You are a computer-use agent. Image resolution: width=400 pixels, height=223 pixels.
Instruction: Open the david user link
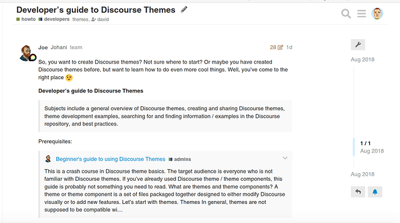pyautogui.click(x=100, y=19)
